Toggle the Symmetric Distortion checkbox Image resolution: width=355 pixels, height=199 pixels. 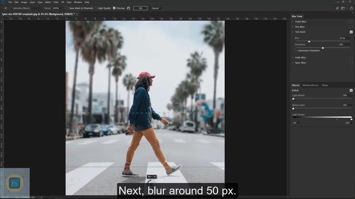coord(296,50)
